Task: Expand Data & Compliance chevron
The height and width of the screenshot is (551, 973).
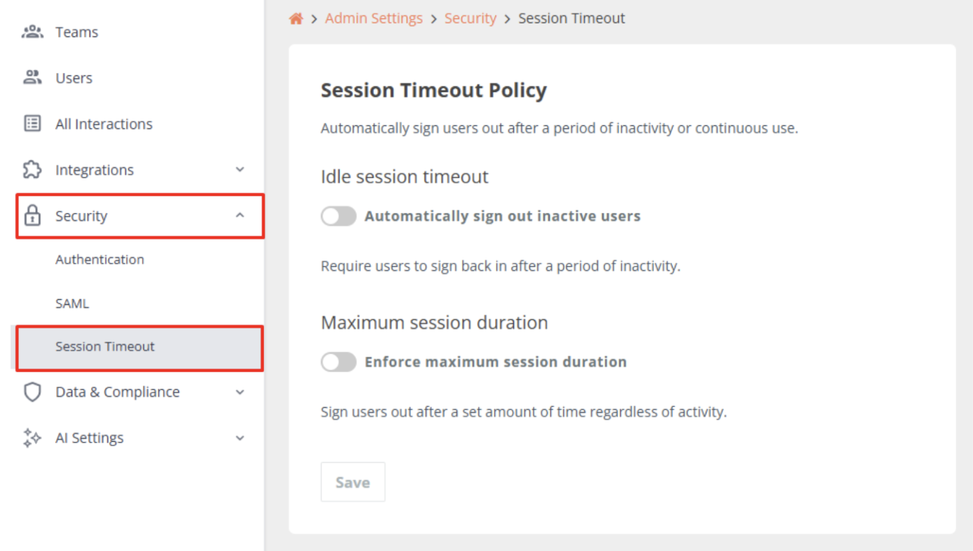Action: (240, 392)
